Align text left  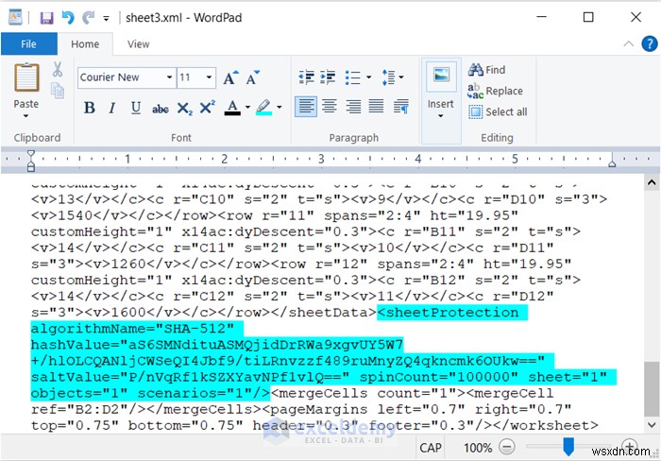pyautogui.click(x=306, y=107)
